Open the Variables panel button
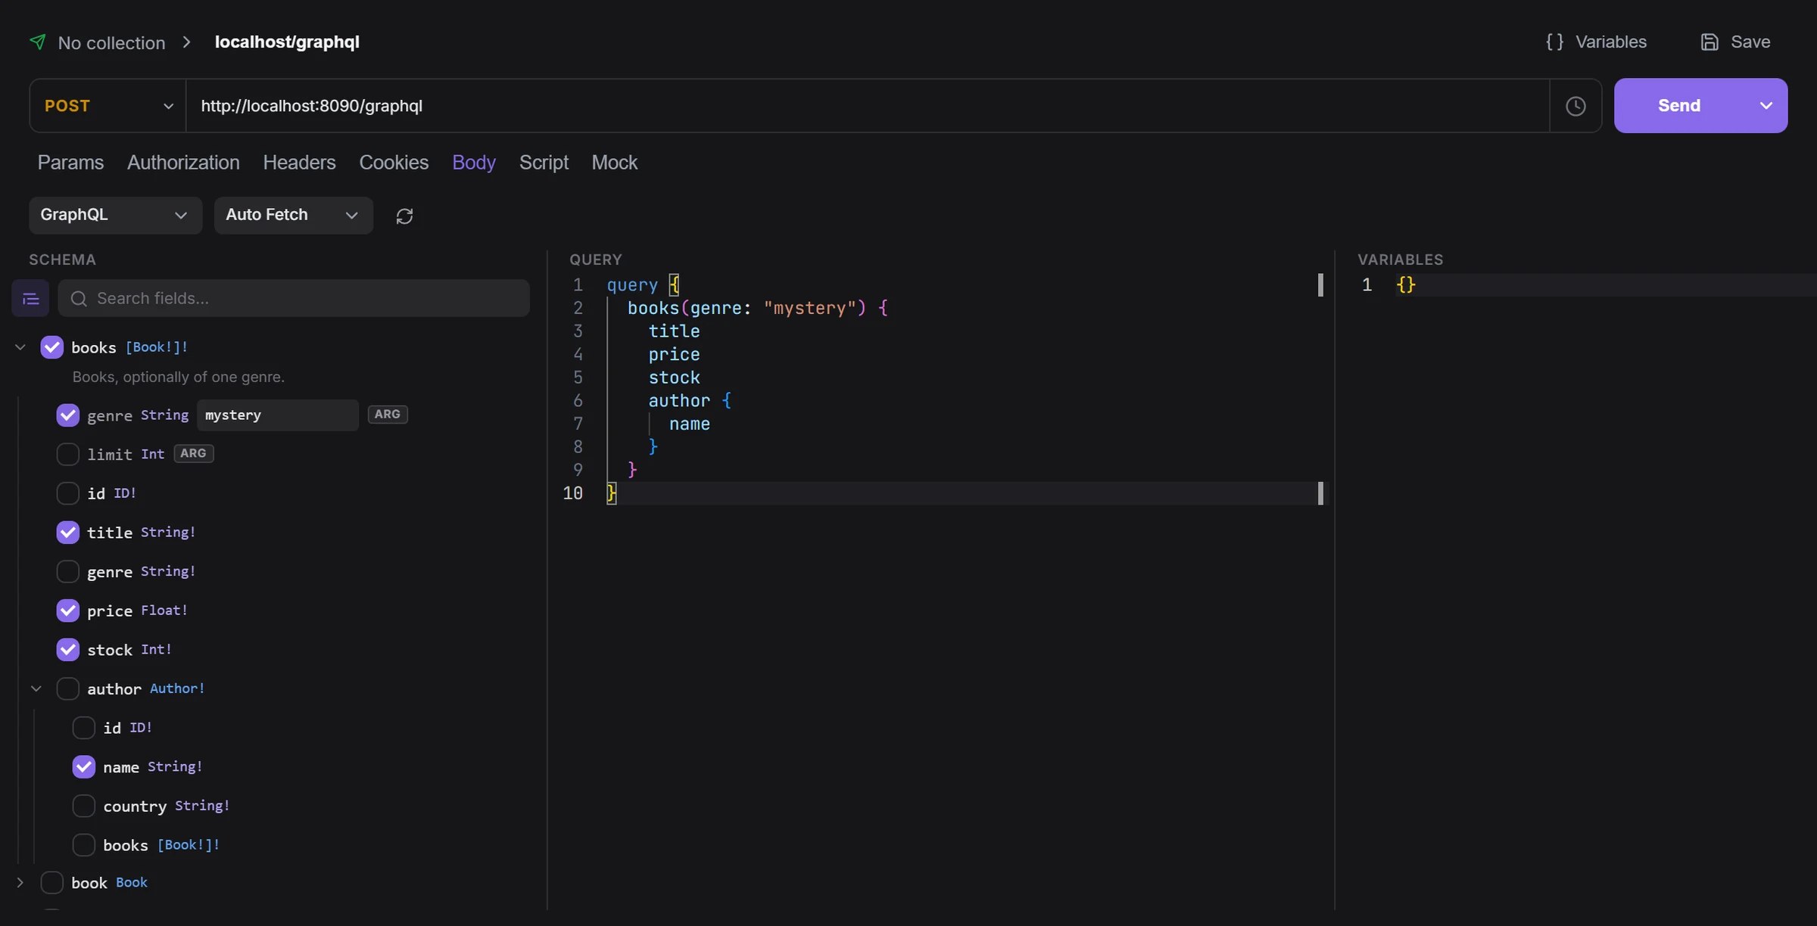Image resolution: width=1817 pixels, height=926 pixels. (x=1596, y=42)
